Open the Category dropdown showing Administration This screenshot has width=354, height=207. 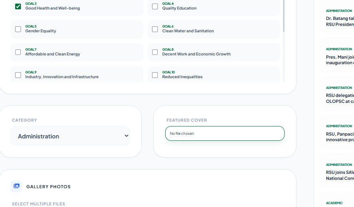[70, 136]
